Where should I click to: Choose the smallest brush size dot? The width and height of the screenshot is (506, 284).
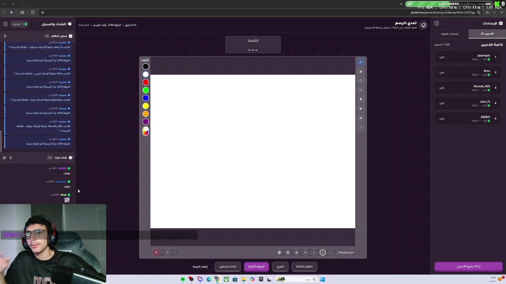coord(331,252)
